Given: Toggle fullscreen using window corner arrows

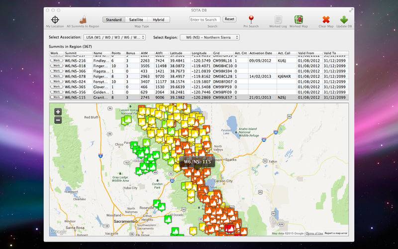Looking at the screenshot, I should click(x=351, y=10).
